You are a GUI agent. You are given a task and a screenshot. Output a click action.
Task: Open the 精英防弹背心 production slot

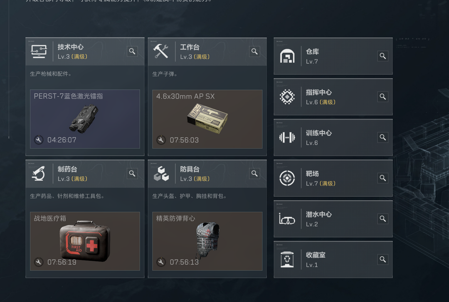tap(207, 241)
